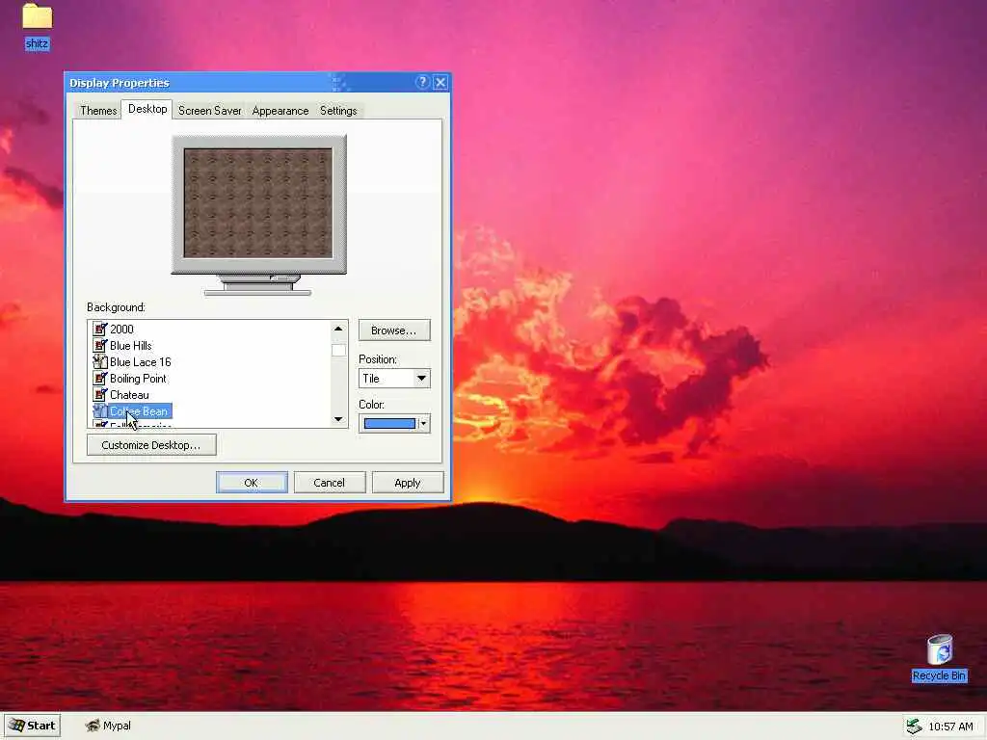Open the Color picker dropdown arrow
Screen dimensions: 987x740
point(424,424)
